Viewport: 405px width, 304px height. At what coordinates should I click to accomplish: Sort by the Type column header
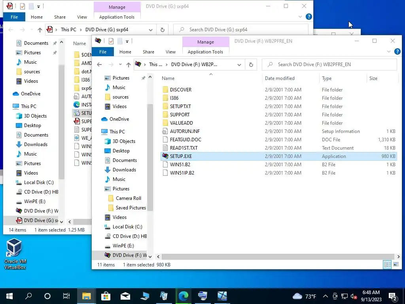coord(327,78)
